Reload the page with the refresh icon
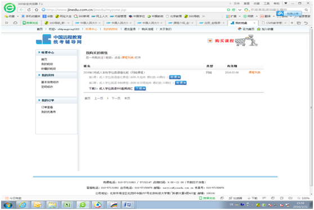This screenshot has height=210, width=314. point(29,10)
